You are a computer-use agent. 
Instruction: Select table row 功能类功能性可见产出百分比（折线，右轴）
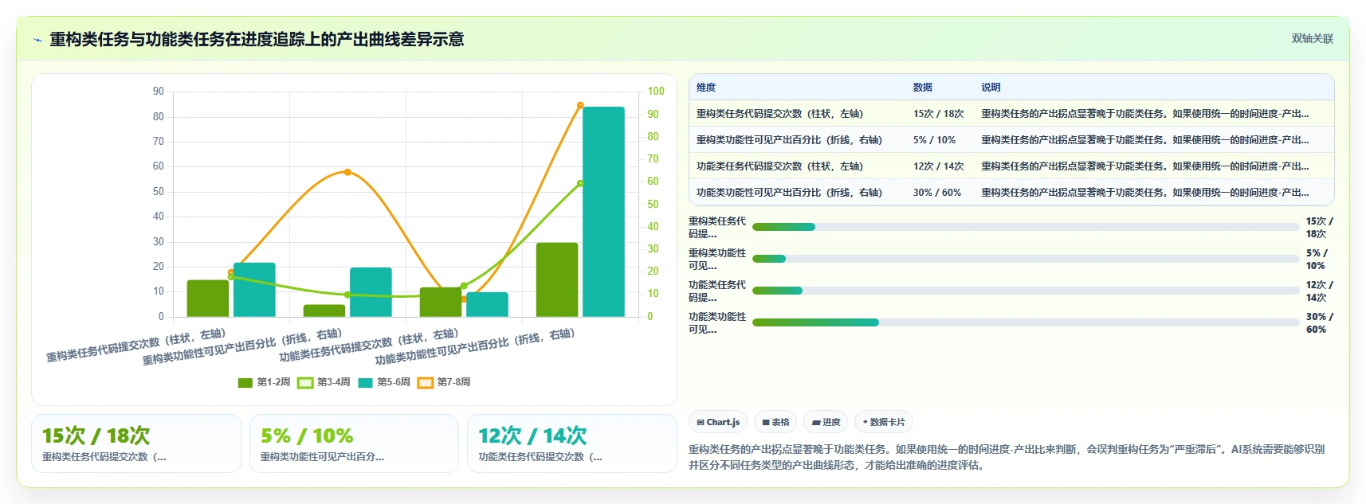pyautogui.click(x=1011, y=193)
